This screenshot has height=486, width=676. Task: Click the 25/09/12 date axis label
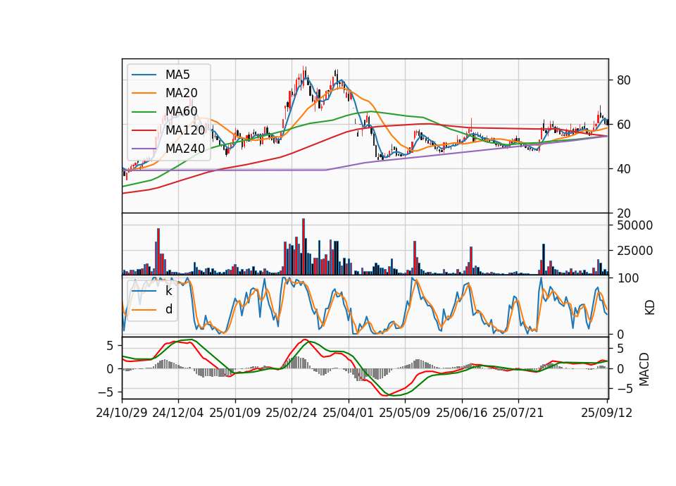point(606,413)
